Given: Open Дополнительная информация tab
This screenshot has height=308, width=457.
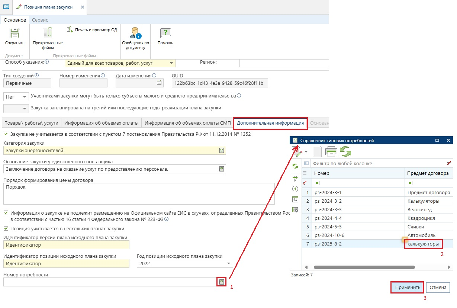Looking at the screenshot, I should click(270, 123).
